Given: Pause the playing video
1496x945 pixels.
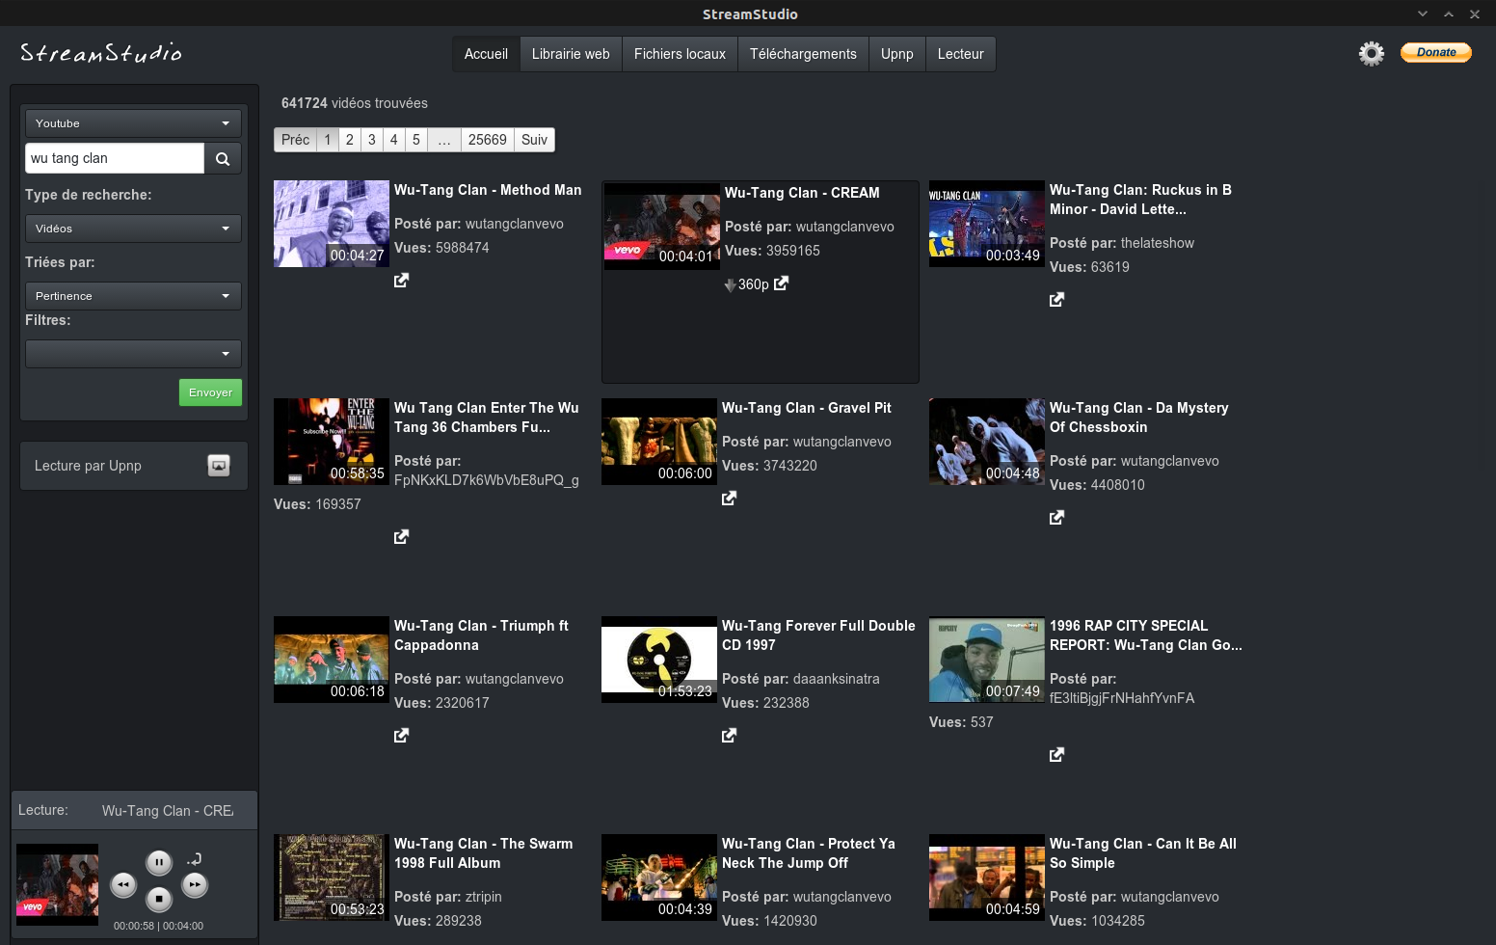Looking at the screenshot, I should [159, 862].
